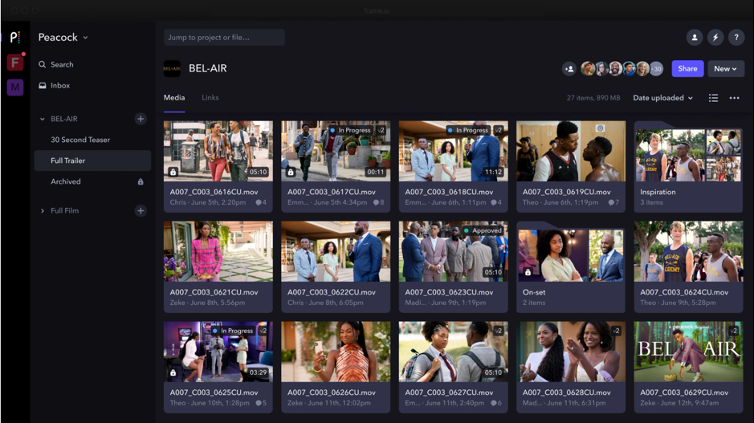Click plus icon beside Full Film
Image resolution: width=754 pixels, height=423 pixels.
pyautogui.click(x=141, y=211)
